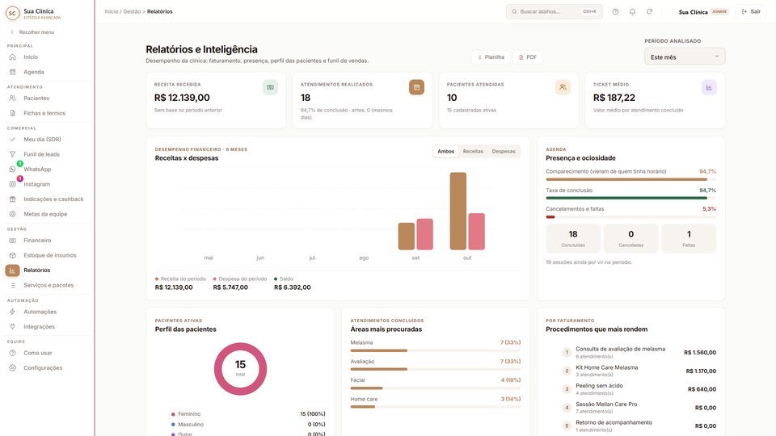776x436 pixels.
Task: Click the Comparecimento progress bar
Action: (630, 179)
